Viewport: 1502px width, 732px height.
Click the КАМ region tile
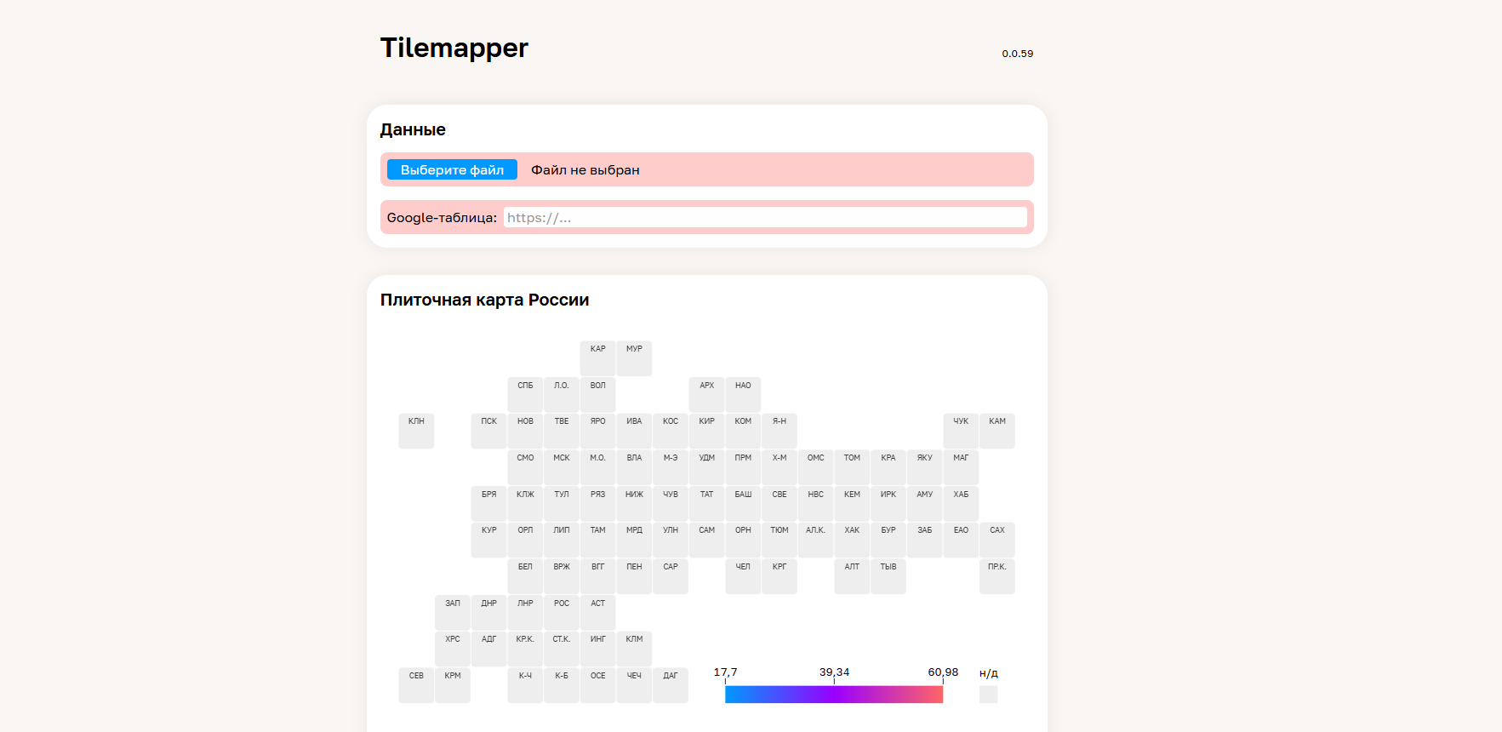tap(997, 431)
